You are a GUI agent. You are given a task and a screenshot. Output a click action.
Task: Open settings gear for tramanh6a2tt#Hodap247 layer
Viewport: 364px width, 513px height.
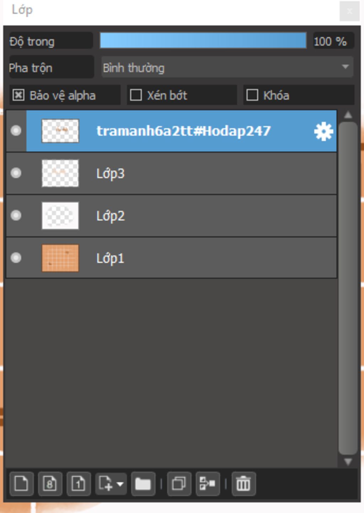tap(323, 131)
